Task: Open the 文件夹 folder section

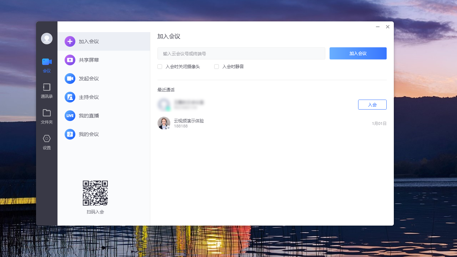Action: click(46, 116)
